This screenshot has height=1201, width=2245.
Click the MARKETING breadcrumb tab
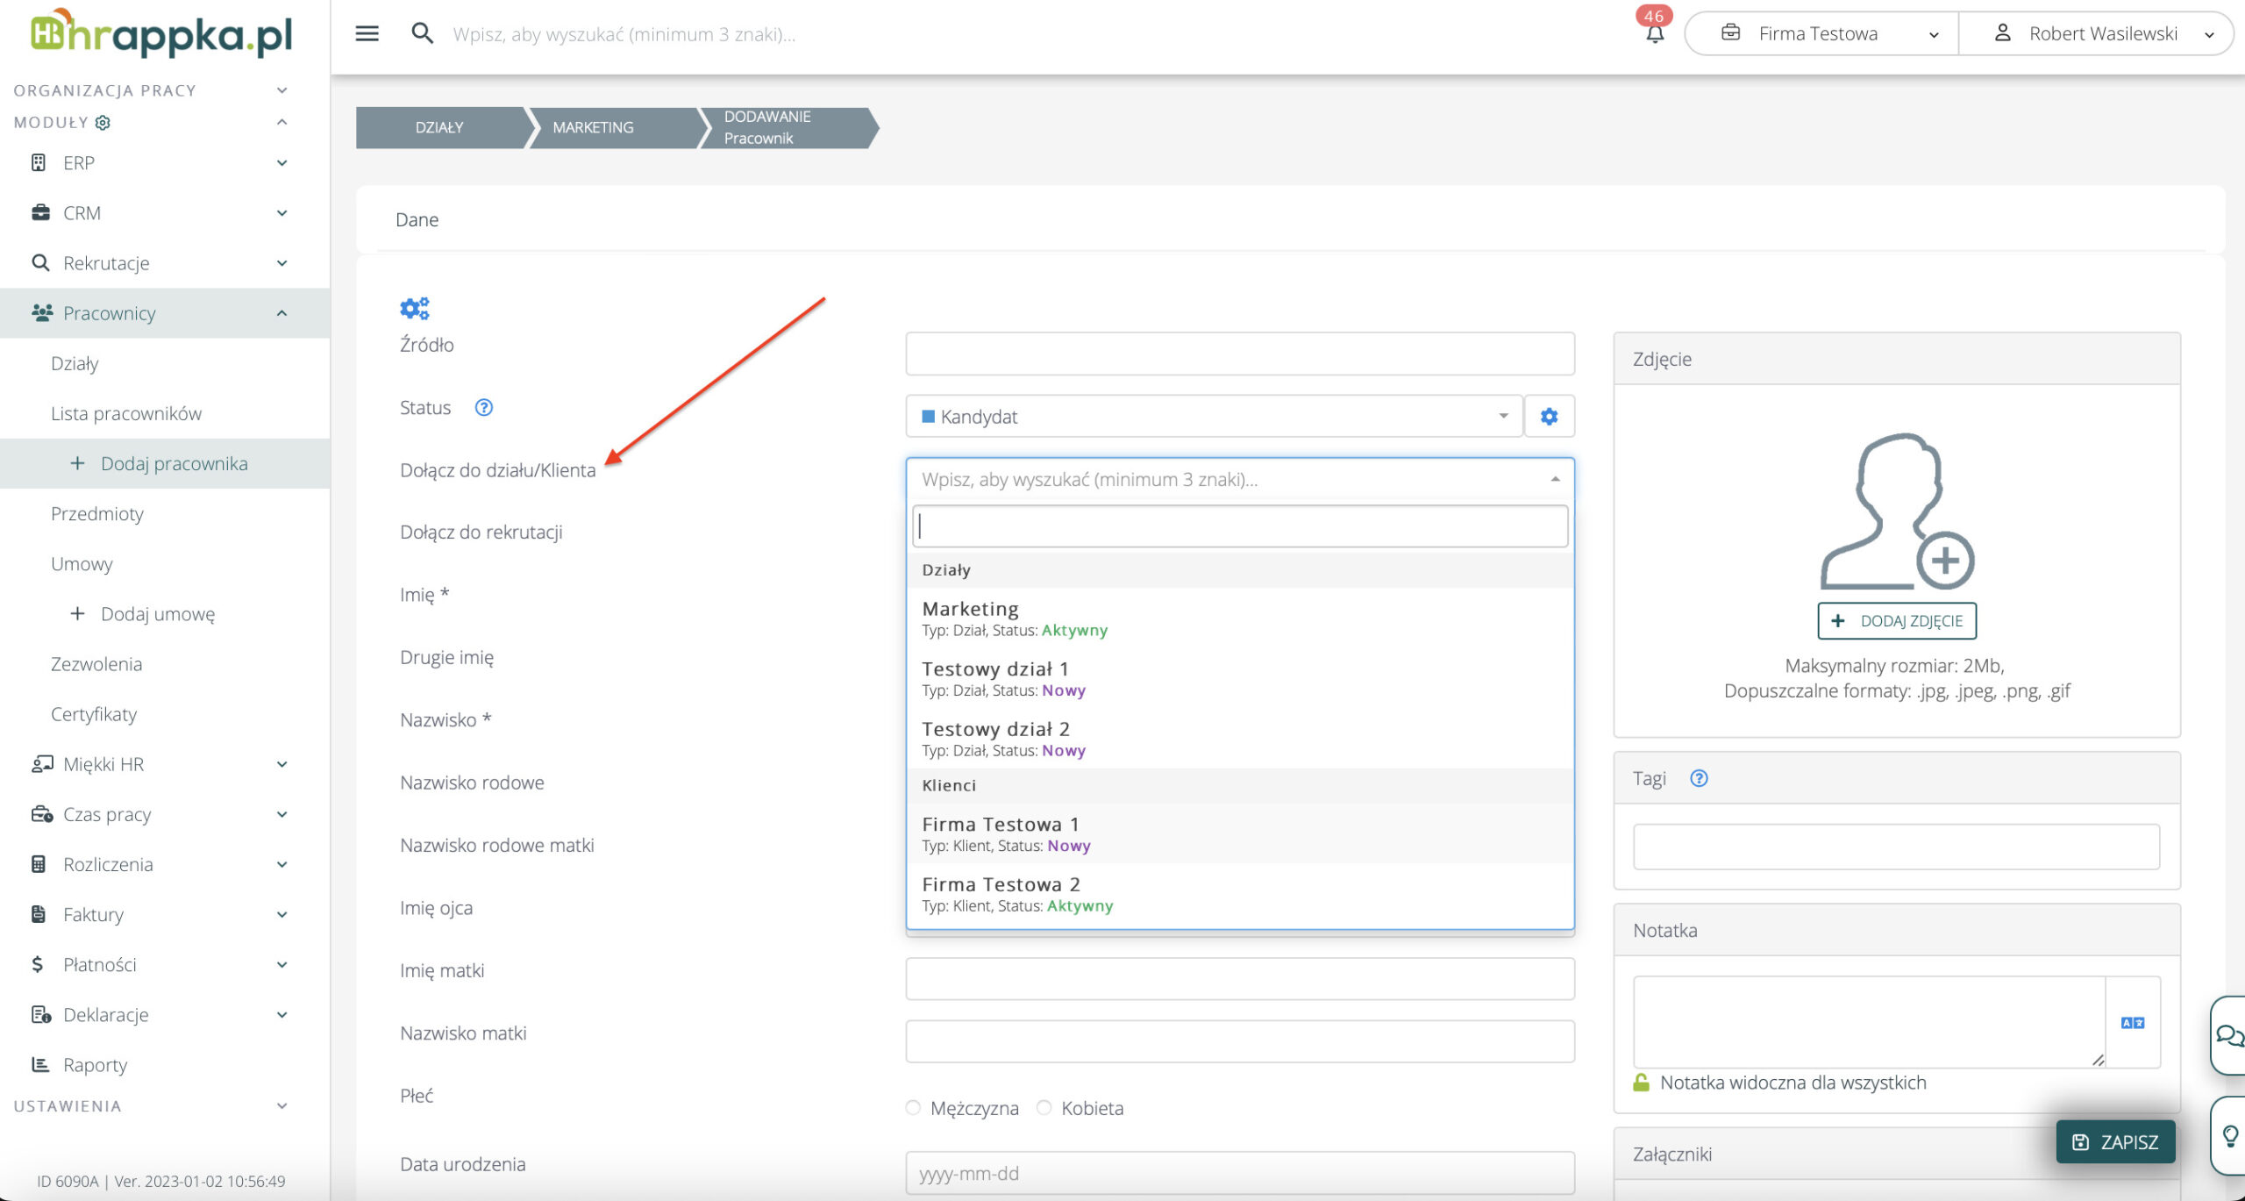(593, 127)
